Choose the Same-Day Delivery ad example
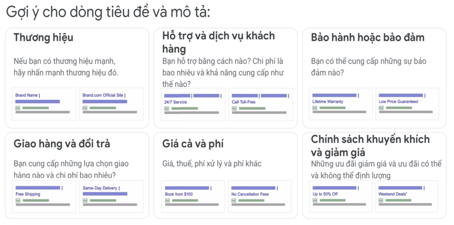 pyautogui.click(x=111, y=197)
